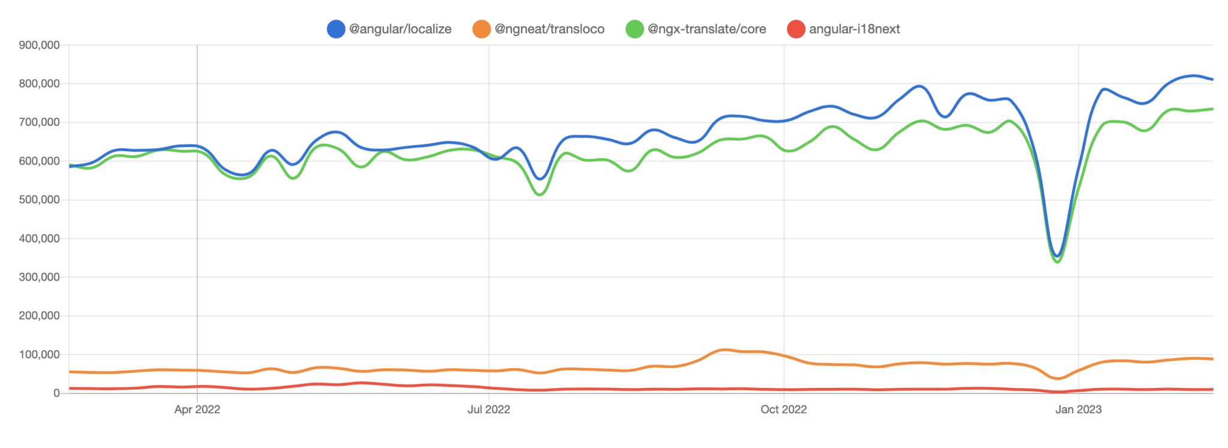Viewport: 1228px width, 448px height.
Task: Click the orange @ngneat/transloco legend circle
Action: [481, 29]
